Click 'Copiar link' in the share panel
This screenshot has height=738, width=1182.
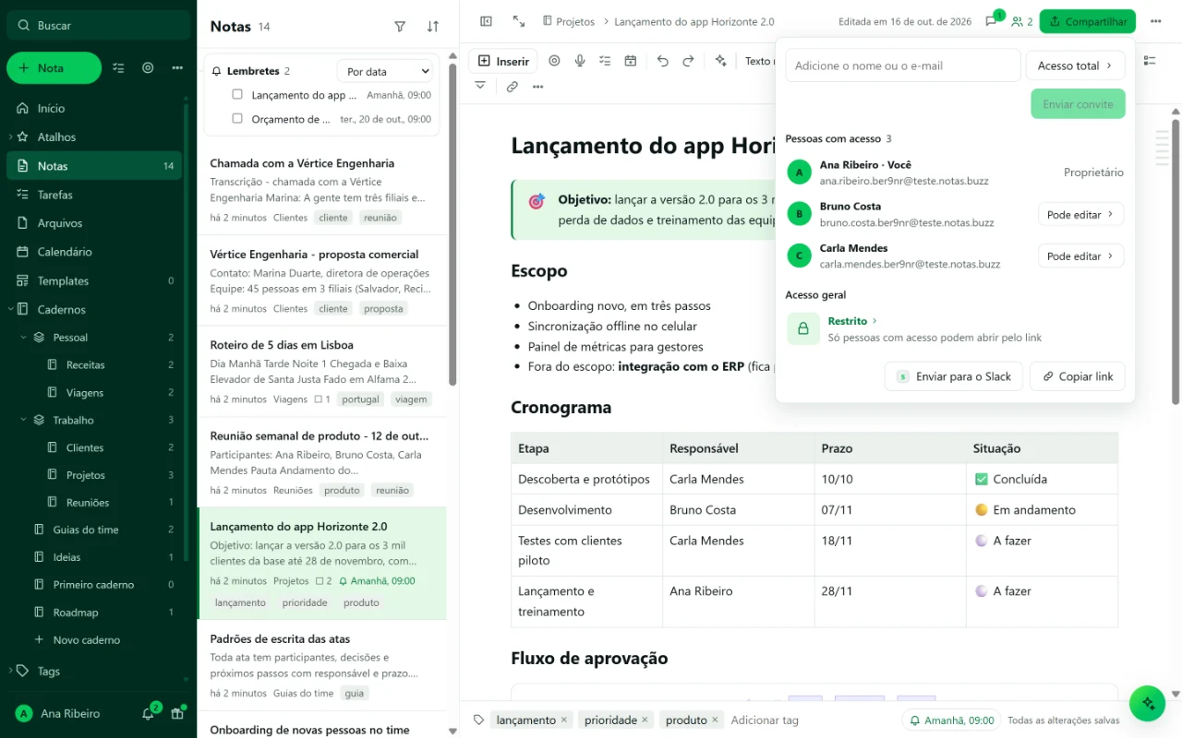click(1077, 376)
